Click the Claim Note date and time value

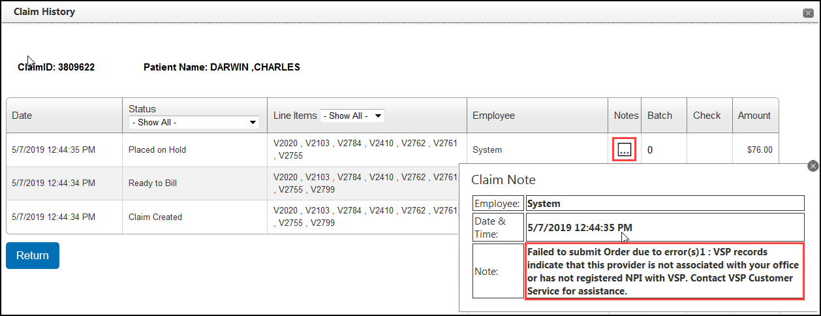coord(580,228)
